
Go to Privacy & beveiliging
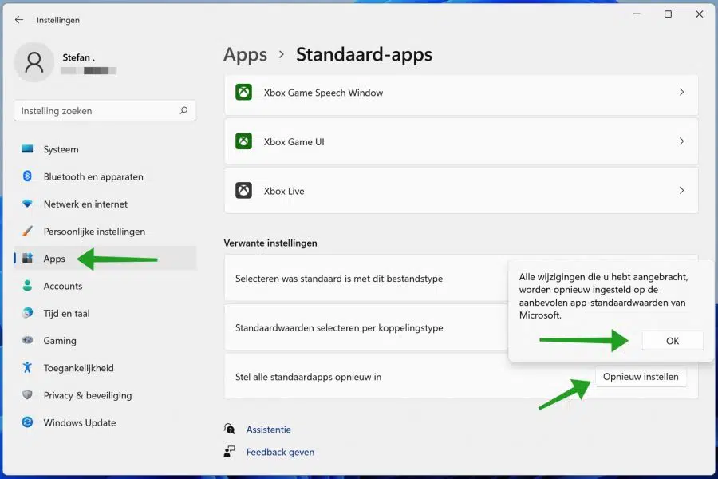click(105, 395)
